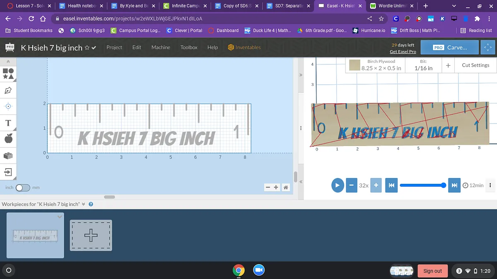Screen dimensions: 497x279
Task: Select the Pen tool
Action: coord(8,90)
